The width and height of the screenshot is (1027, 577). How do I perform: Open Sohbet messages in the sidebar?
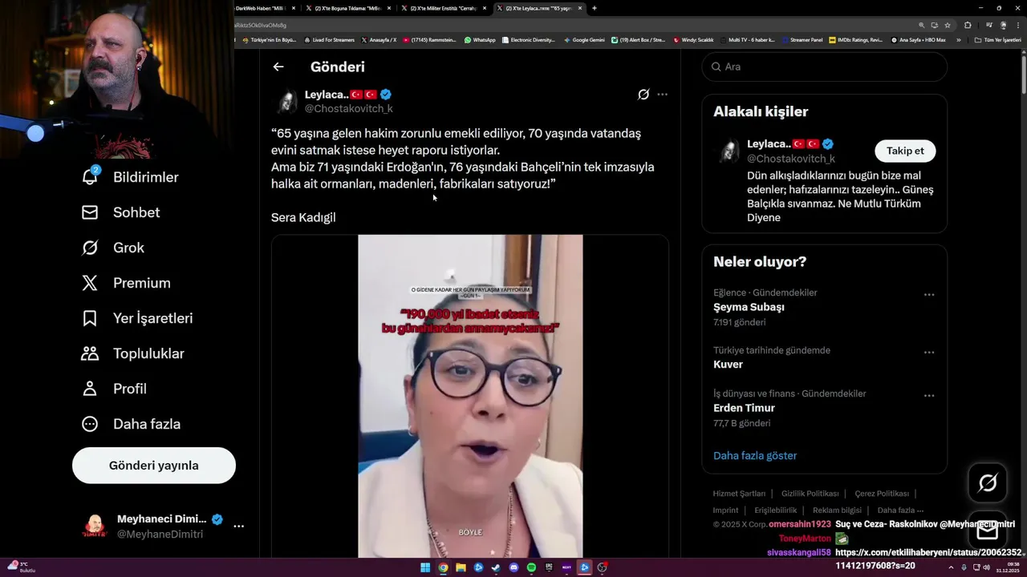(x=120, y=212)
